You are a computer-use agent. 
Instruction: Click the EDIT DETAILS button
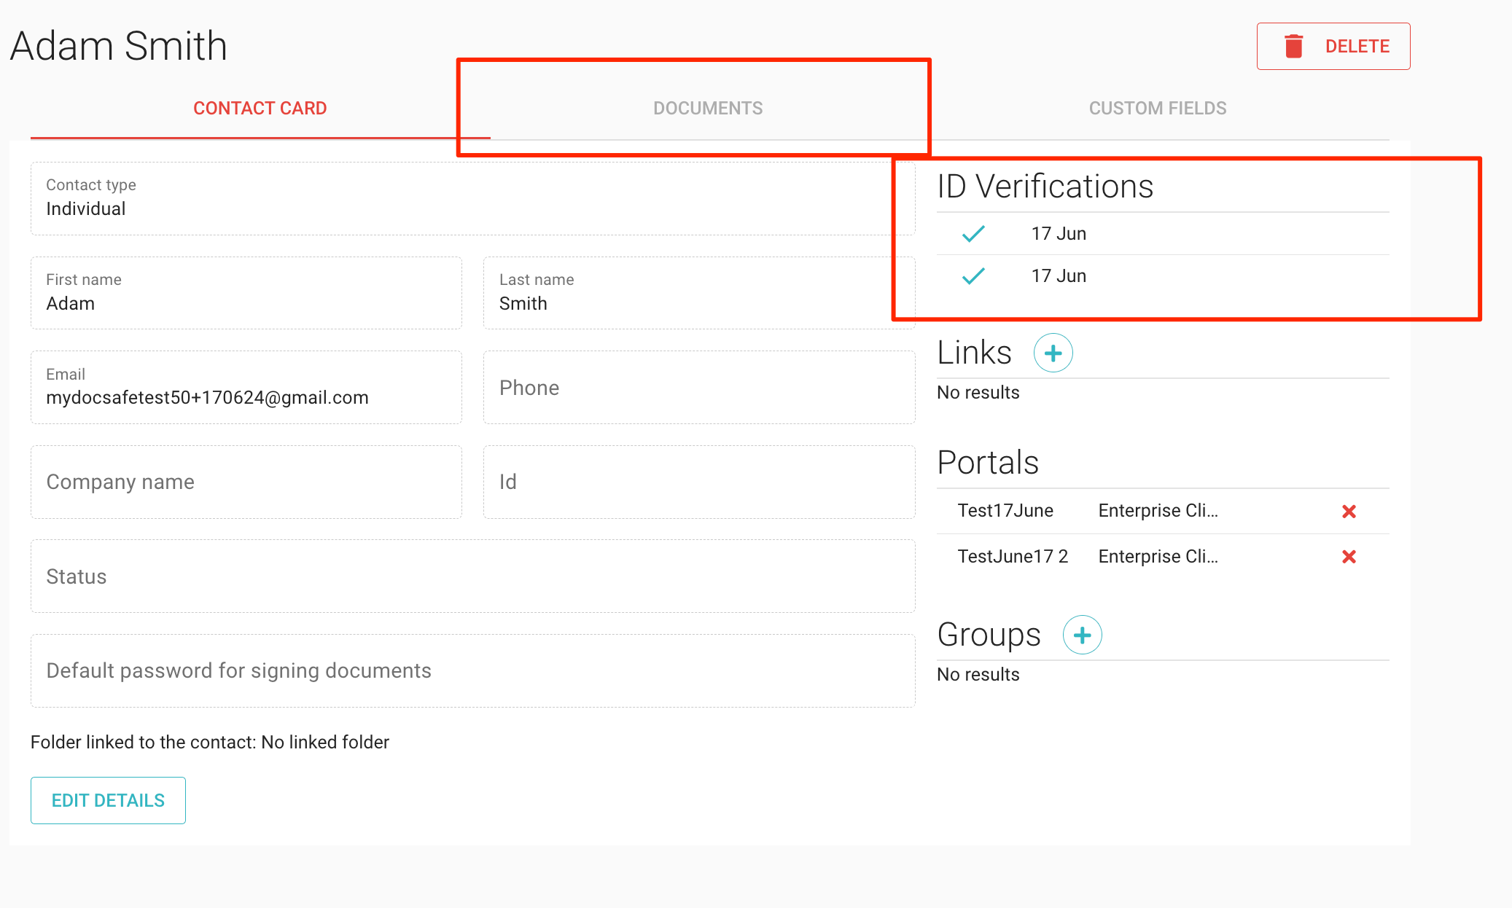click(x=108, y=800)
